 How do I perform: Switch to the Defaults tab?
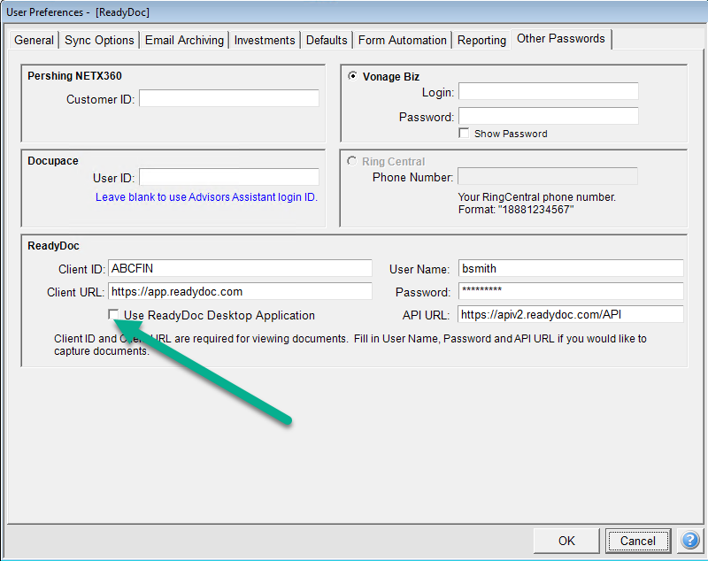[x=327, y=40]
